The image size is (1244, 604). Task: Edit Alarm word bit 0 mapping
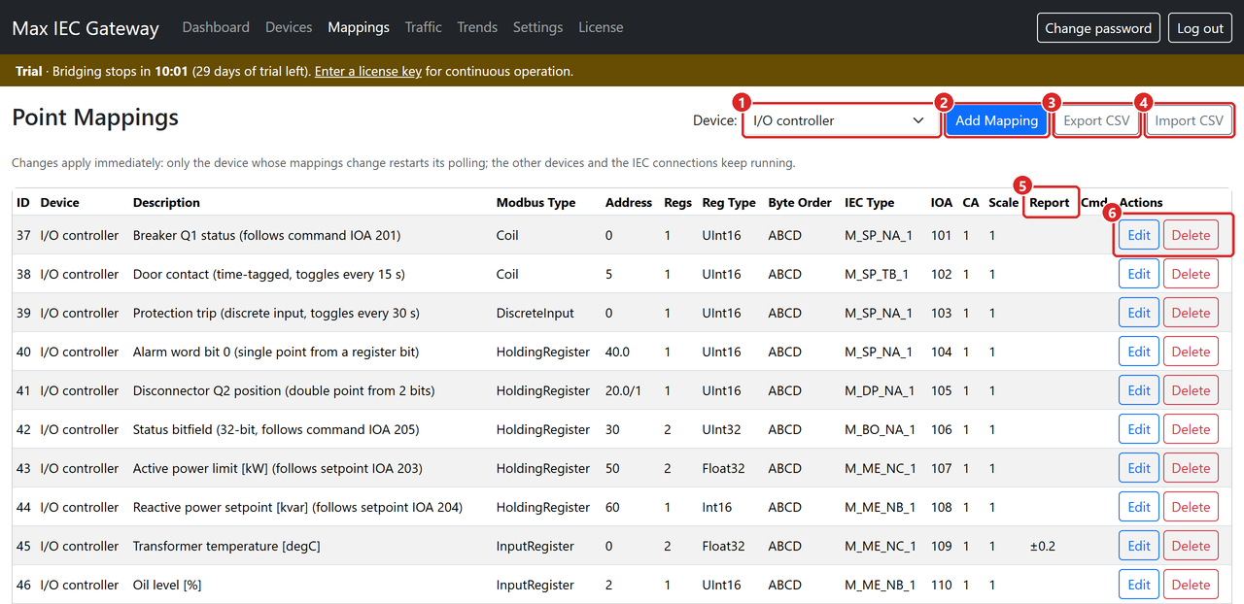[x=1139, y=352]
